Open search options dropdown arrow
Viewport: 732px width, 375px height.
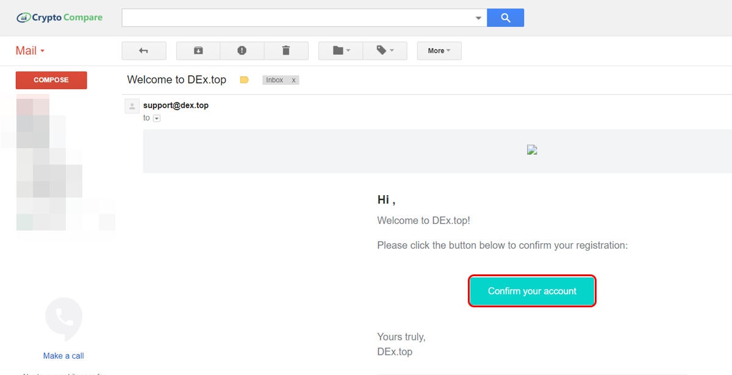coord(479,18)
